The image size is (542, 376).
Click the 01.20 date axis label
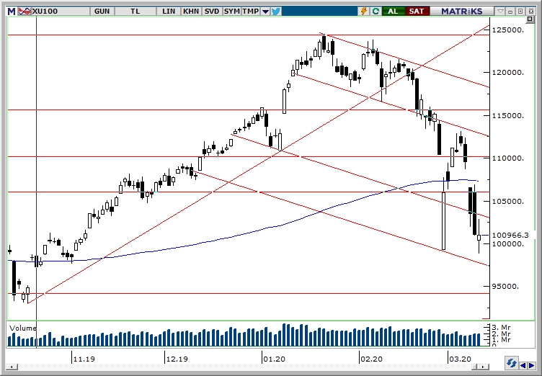tap(274, 359)
